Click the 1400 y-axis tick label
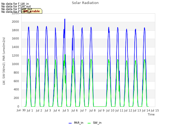171x128 pixels. point(15,47)
